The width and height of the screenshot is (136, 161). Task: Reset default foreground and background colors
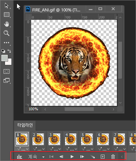[3, 51]
